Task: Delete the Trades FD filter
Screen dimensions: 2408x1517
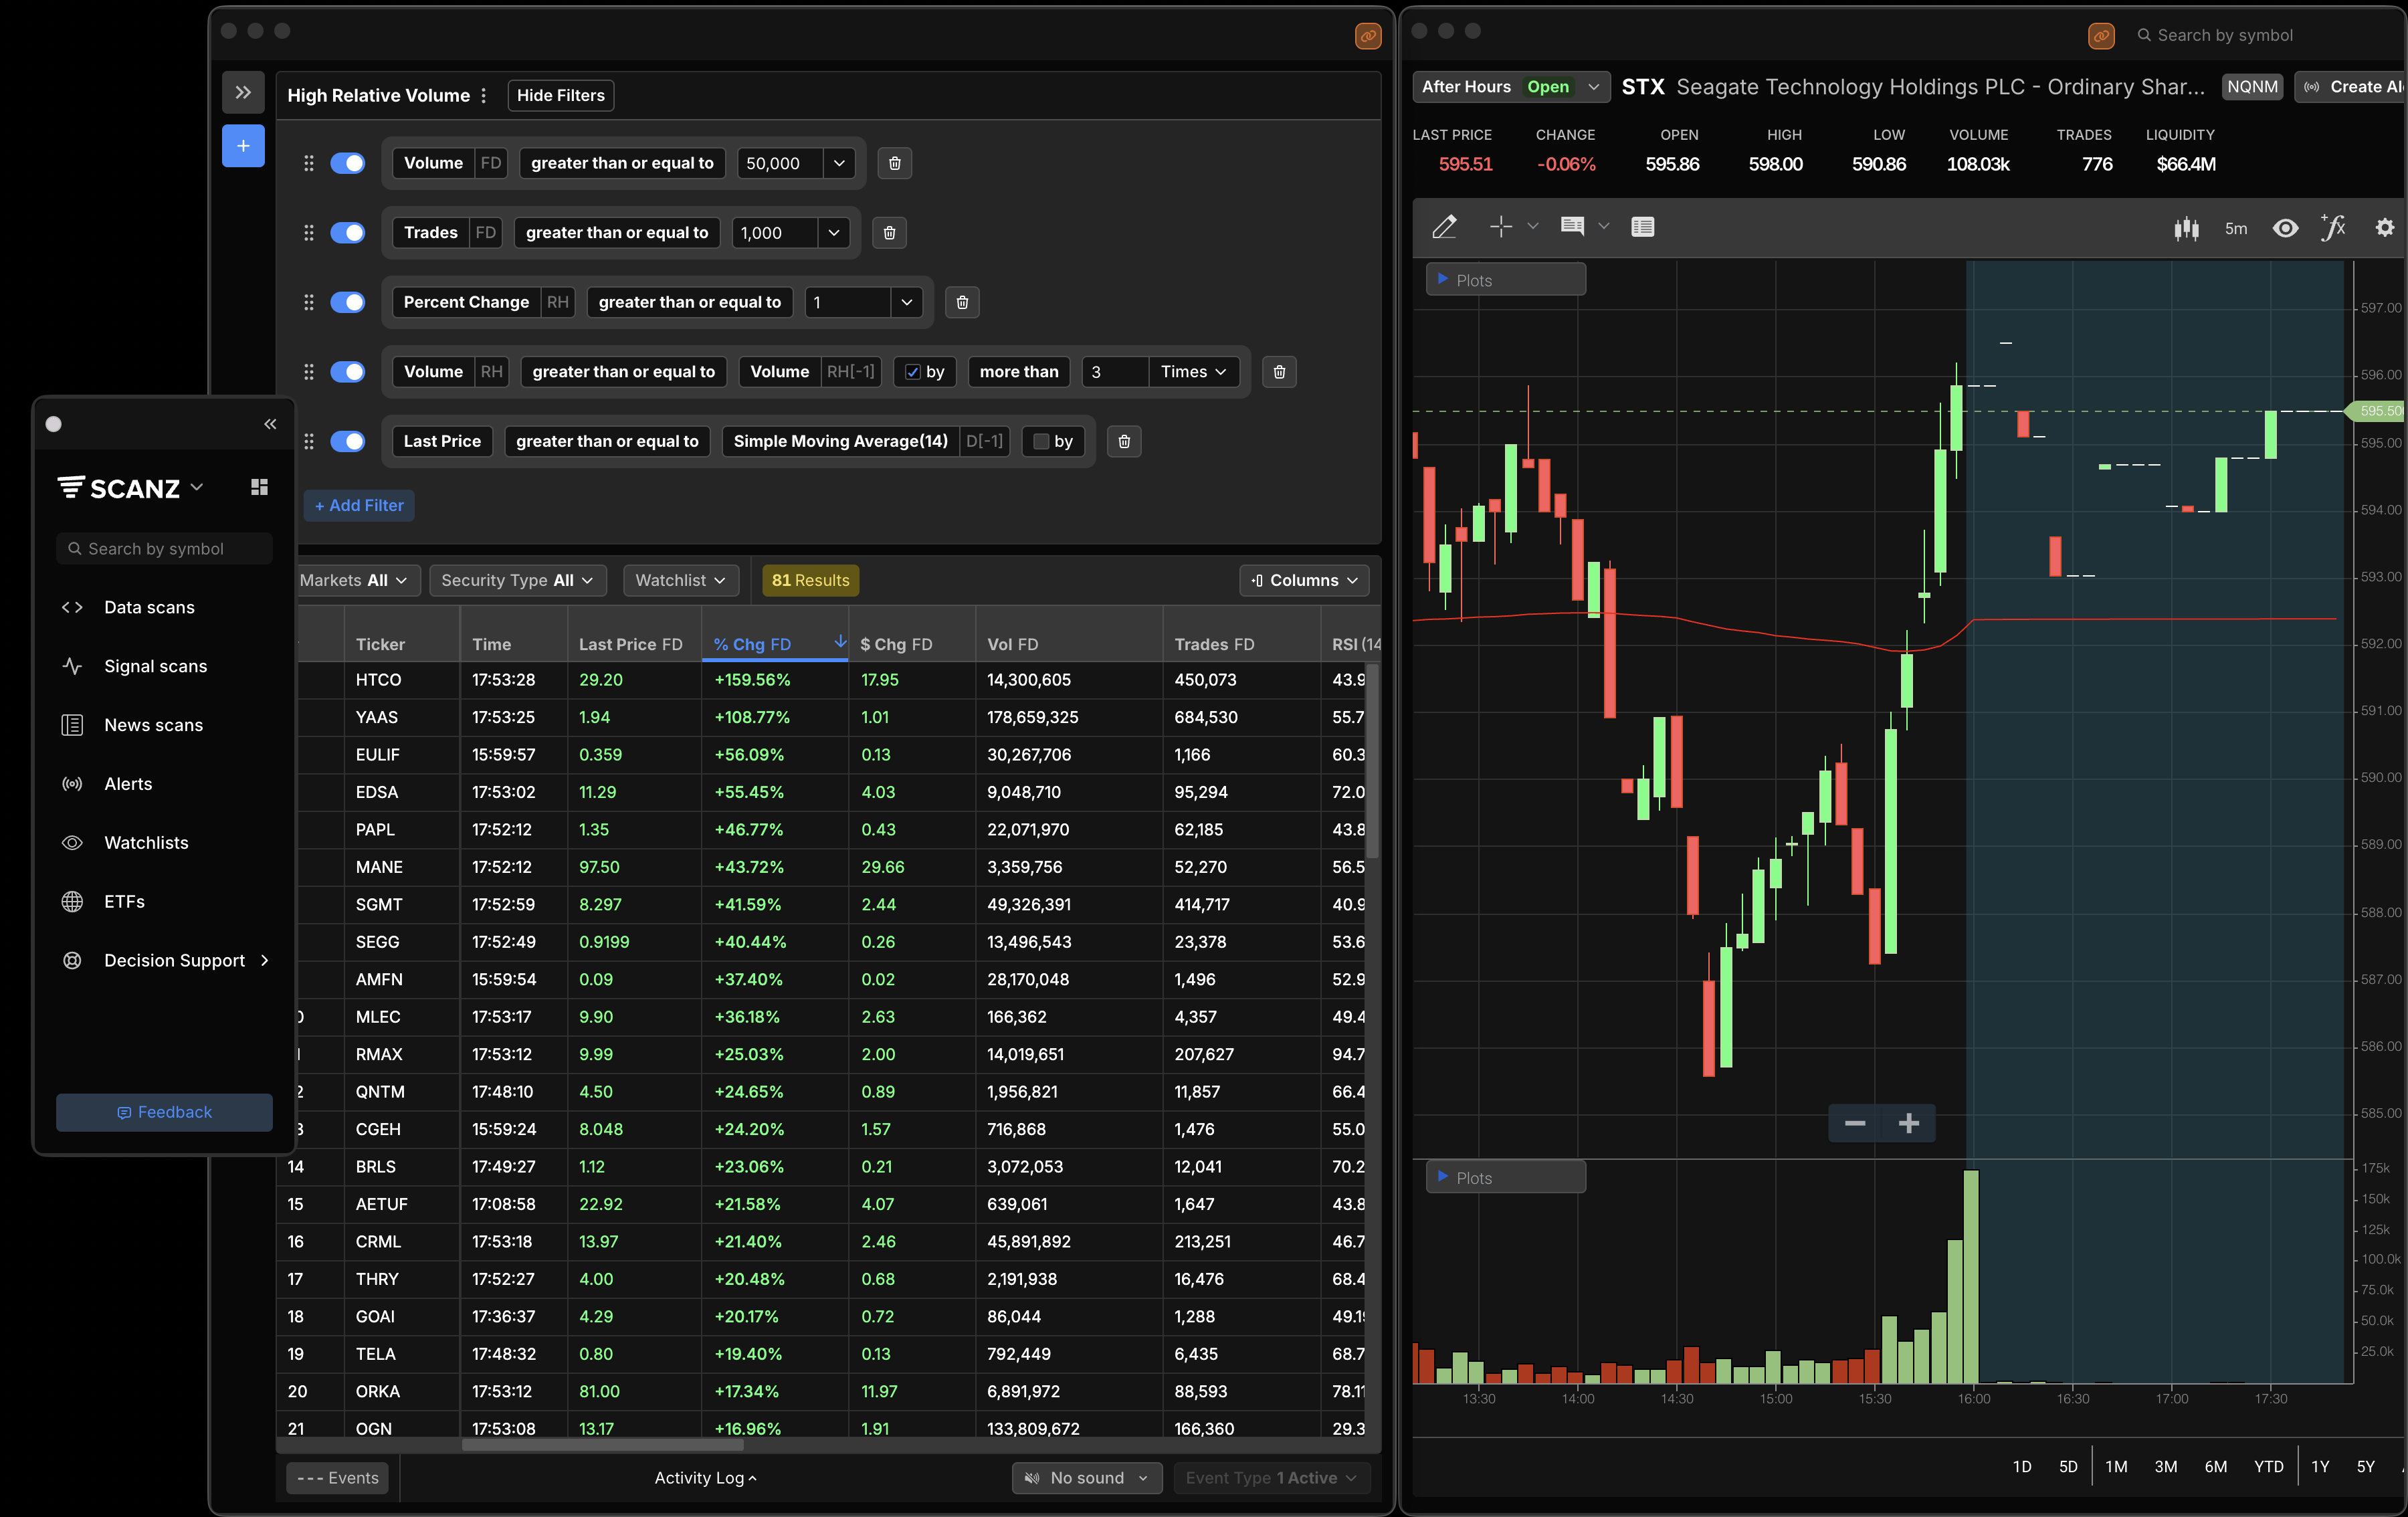Action: click(889, 233)
